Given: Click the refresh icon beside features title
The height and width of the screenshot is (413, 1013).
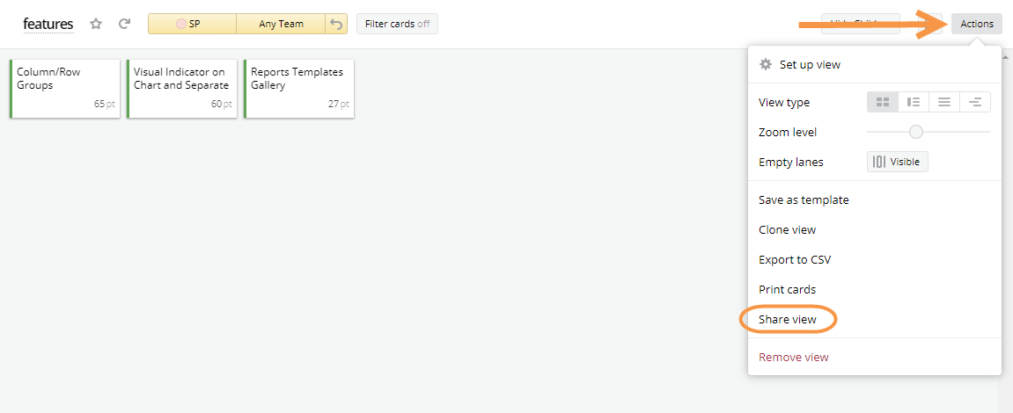Looking at the screenshot, I should click(x=124, y=25).
